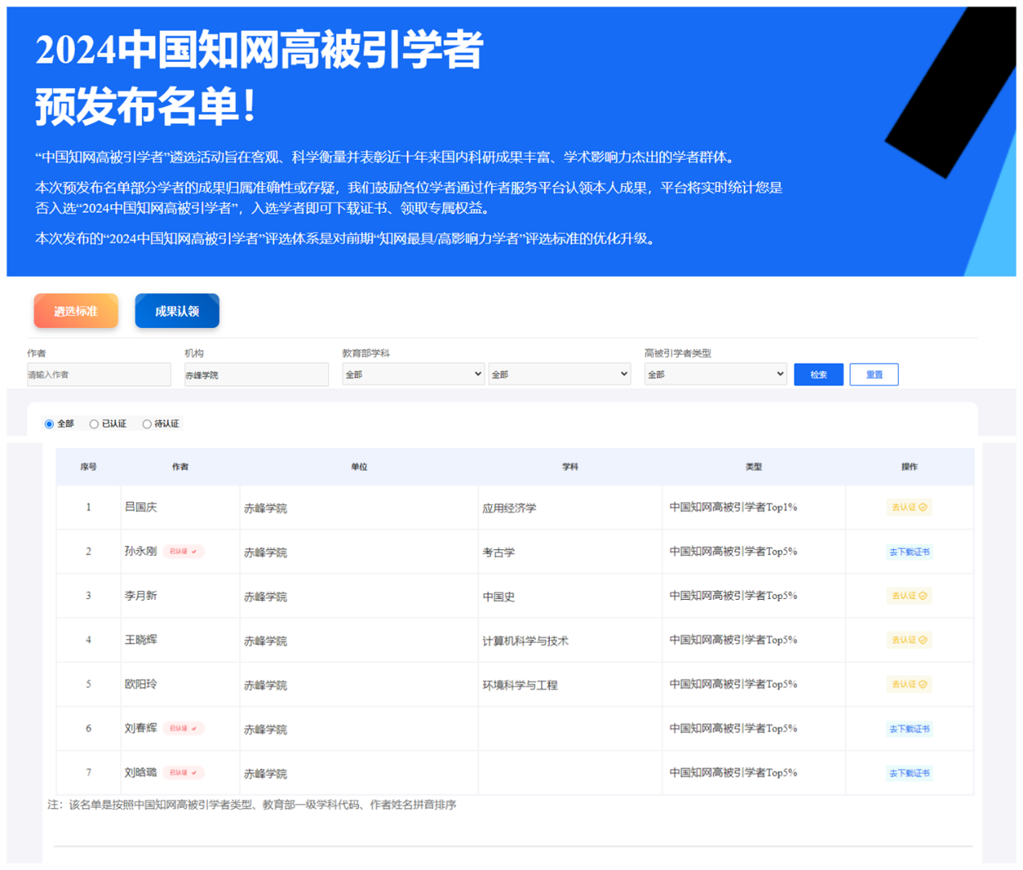Click the 作者 table column header
1023x870 pixels.
coord(180,467)
